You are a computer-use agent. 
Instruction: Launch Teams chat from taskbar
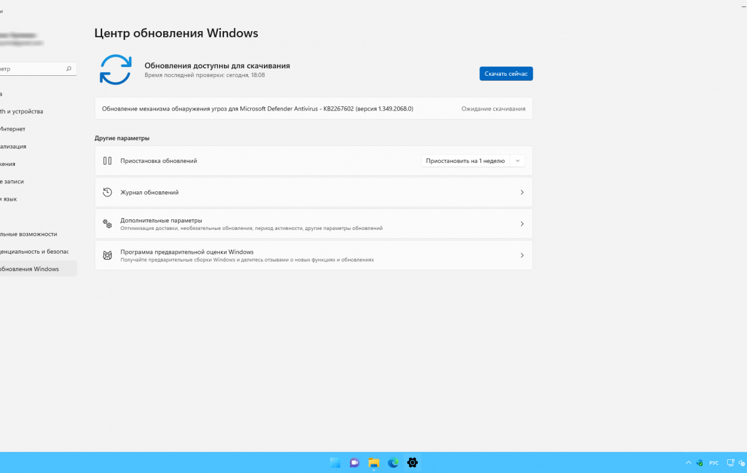(x=354, y=462)
